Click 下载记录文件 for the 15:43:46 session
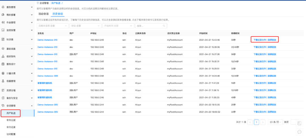Image resolution: width=306 pixels, height=138 pixels. pos(260,40)
